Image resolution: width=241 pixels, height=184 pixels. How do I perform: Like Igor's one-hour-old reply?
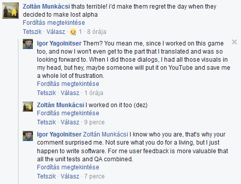click(x=47, y=93)
